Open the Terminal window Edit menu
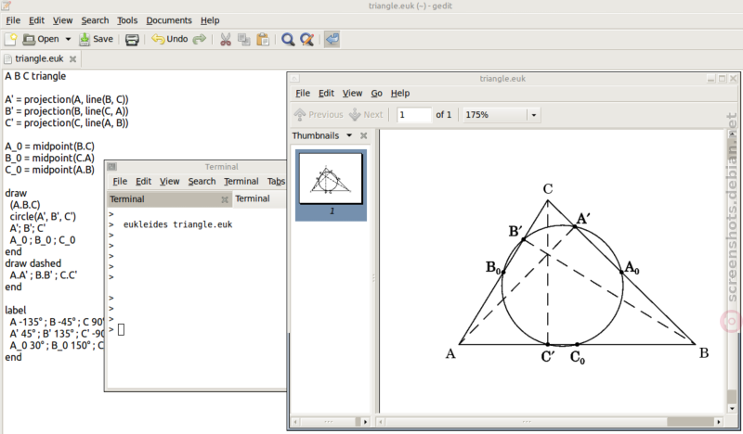The image size is (743, 434). [143, 181]
